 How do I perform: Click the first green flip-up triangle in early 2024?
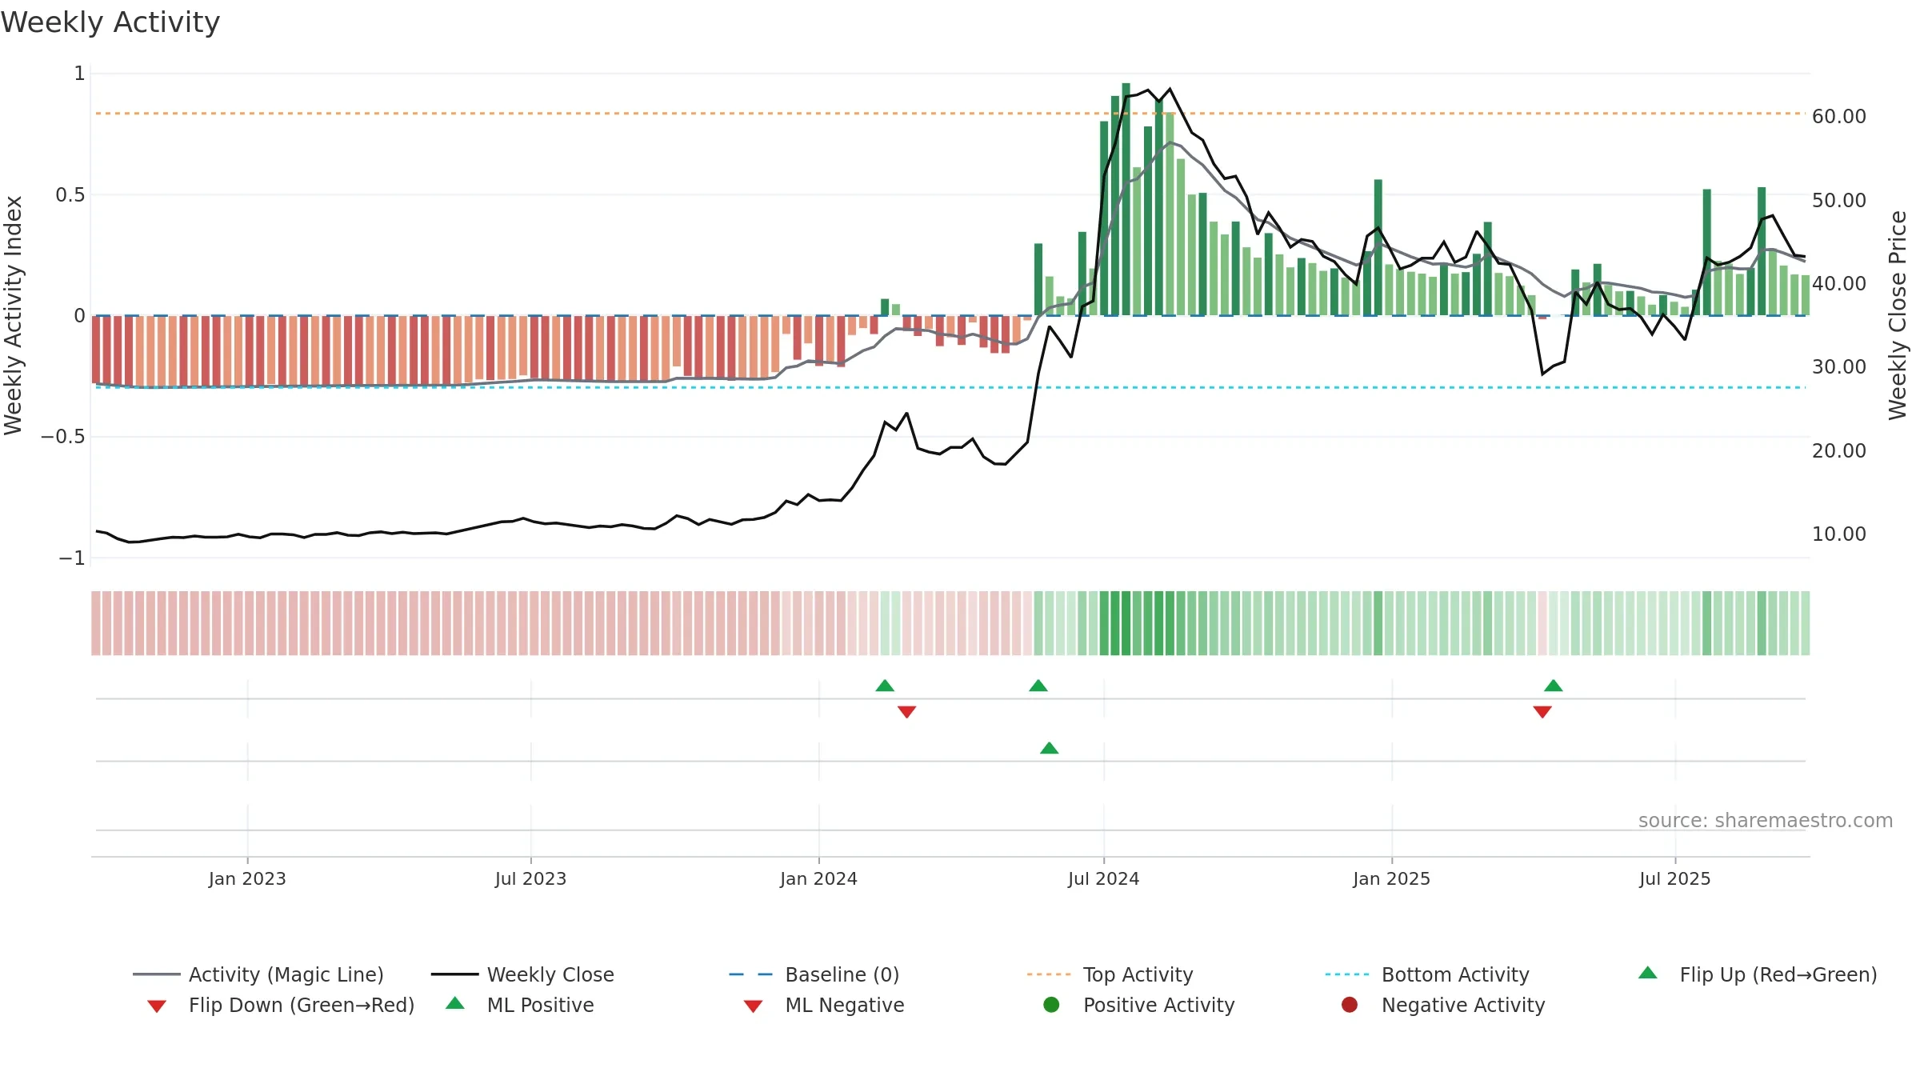coord(885,686)
